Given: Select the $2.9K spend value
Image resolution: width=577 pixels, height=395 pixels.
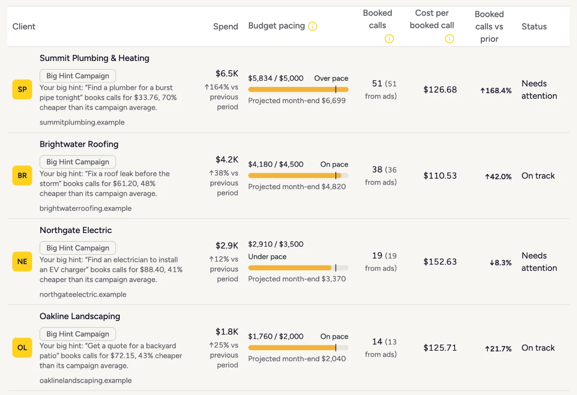Looking at the screenshot, I should pos(227,246).
